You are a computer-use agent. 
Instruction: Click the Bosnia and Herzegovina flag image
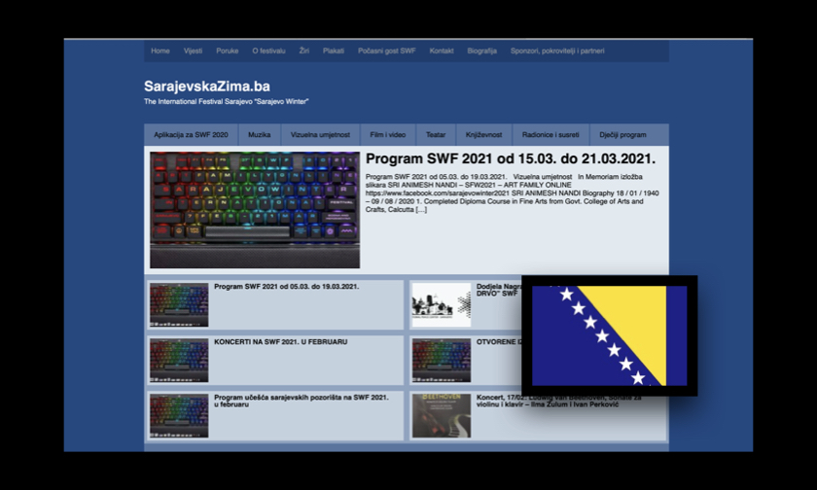(x=609, y=335)
